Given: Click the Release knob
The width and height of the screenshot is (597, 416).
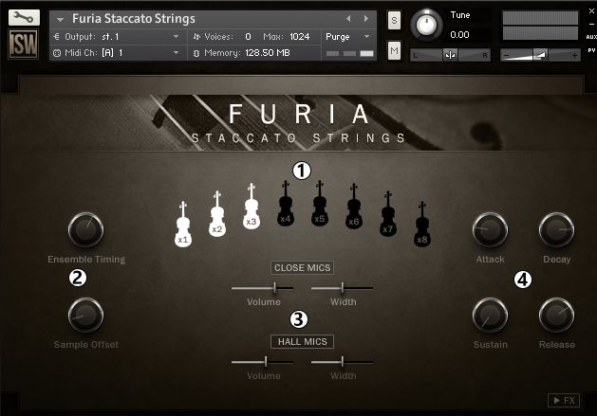Looking at the screenshot, I should point(556,316).
